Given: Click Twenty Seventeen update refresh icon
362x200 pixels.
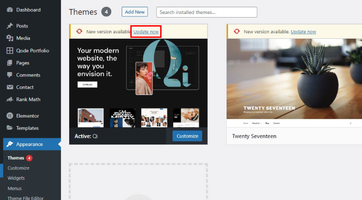Looking at the screenshot, I should pos(237,31).
